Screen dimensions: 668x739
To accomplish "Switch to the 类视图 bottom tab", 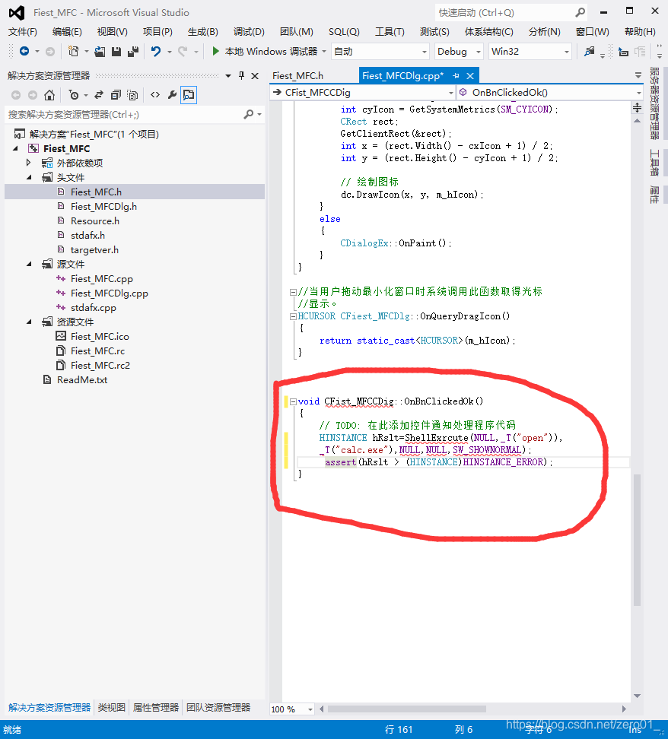I will pos(112,707).
